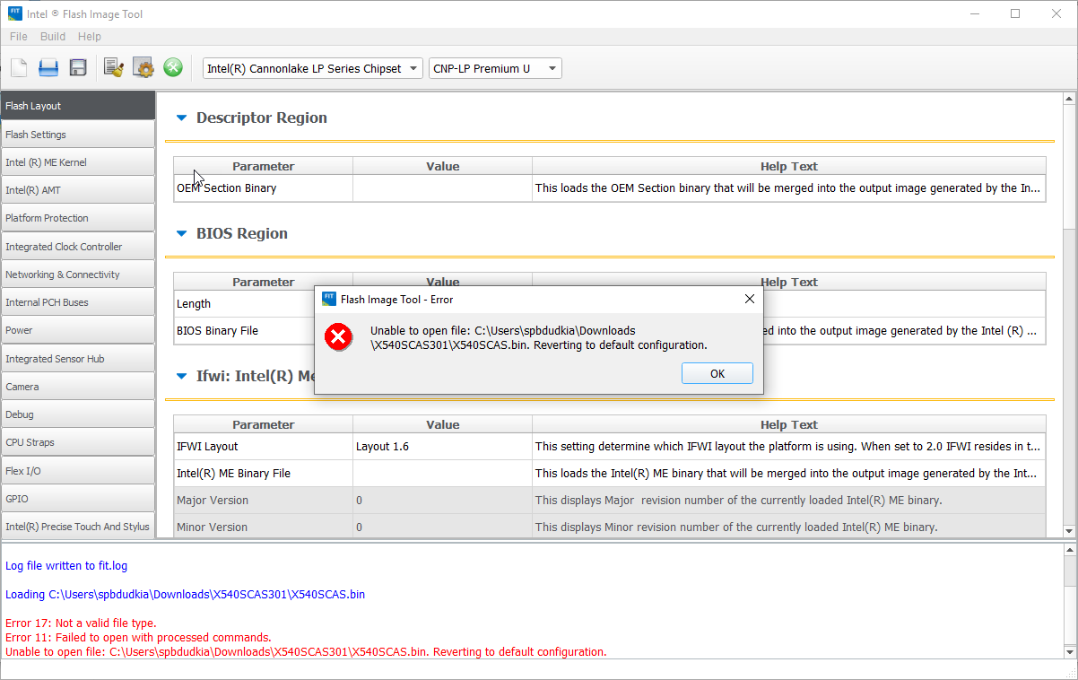Click the Open file blue icon in toolbar

(48, 68)
